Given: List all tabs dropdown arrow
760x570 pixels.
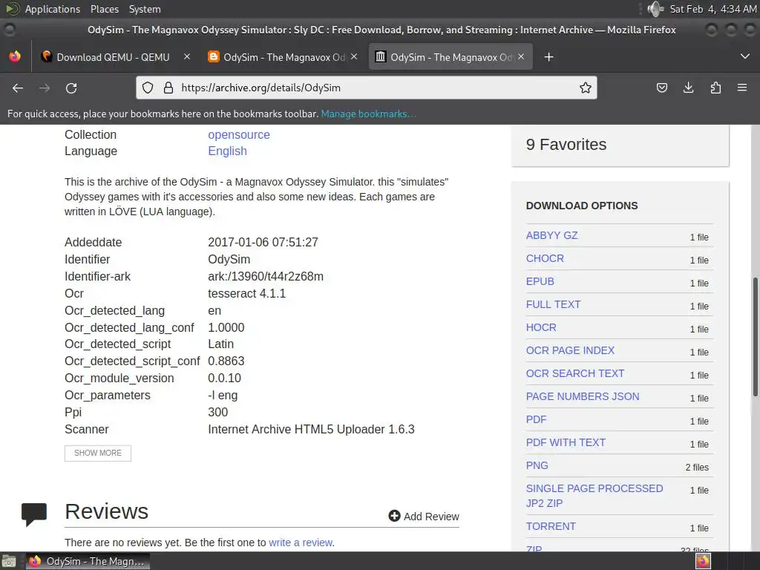Looking at the screenshot, I should tap(745, 56).
